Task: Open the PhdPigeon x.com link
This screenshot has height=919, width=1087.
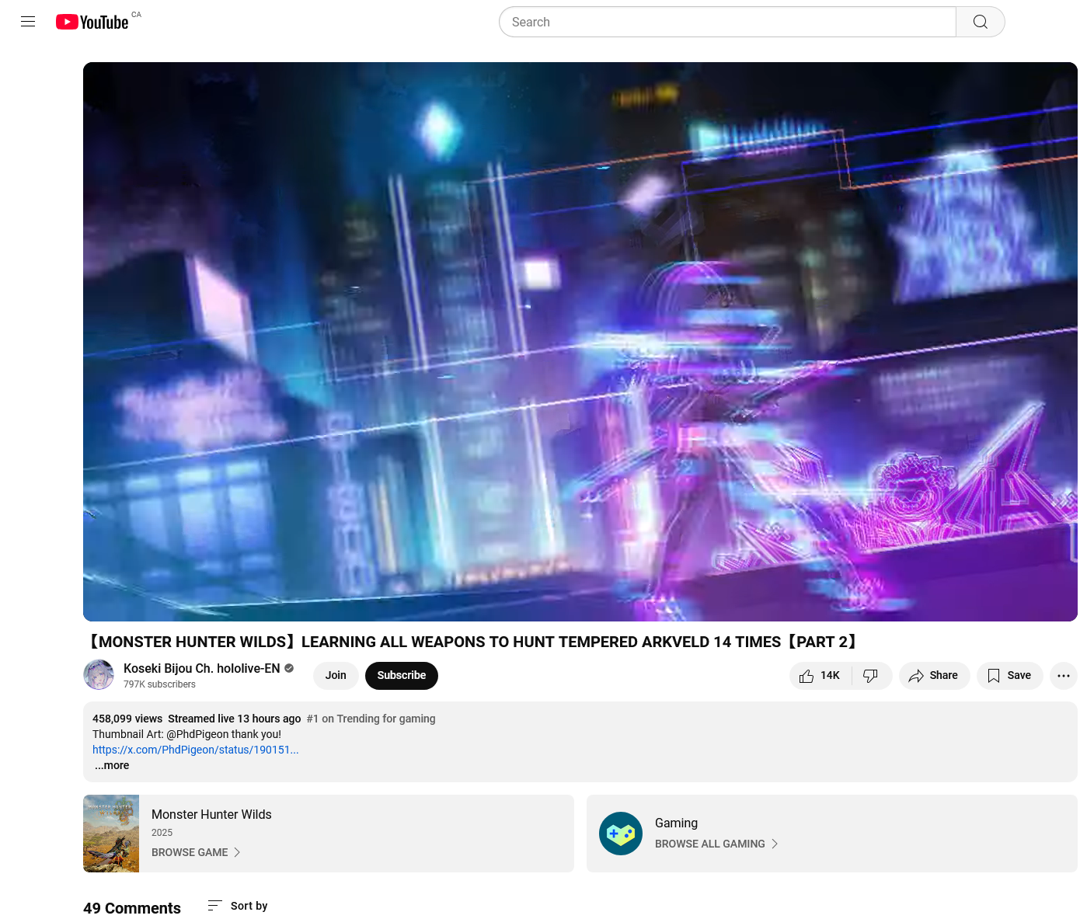Action: point(195,750)
